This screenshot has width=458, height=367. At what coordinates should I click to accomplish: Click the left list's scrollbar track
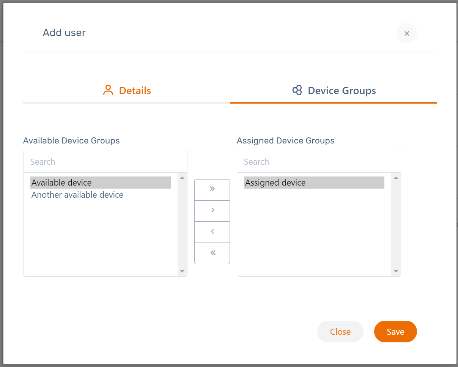[182, 224]
